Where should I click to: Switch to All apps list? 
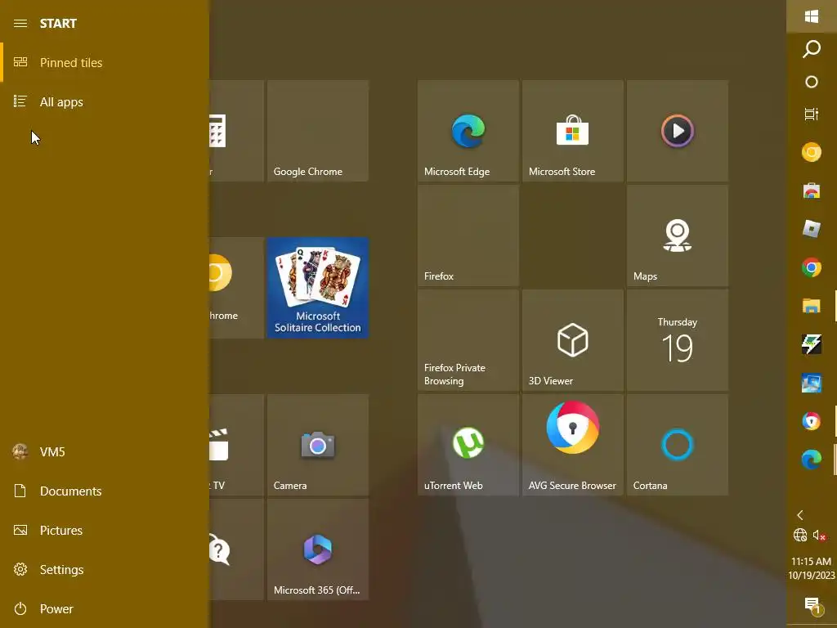[105, 101]
